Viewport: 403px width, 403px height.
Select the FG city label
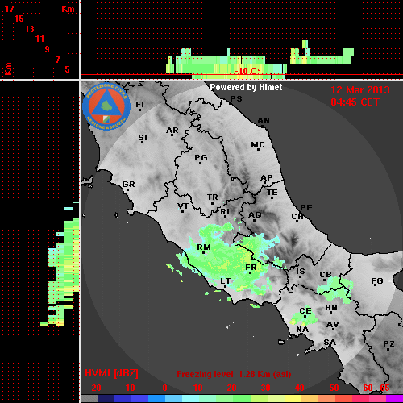coord(377,281)
